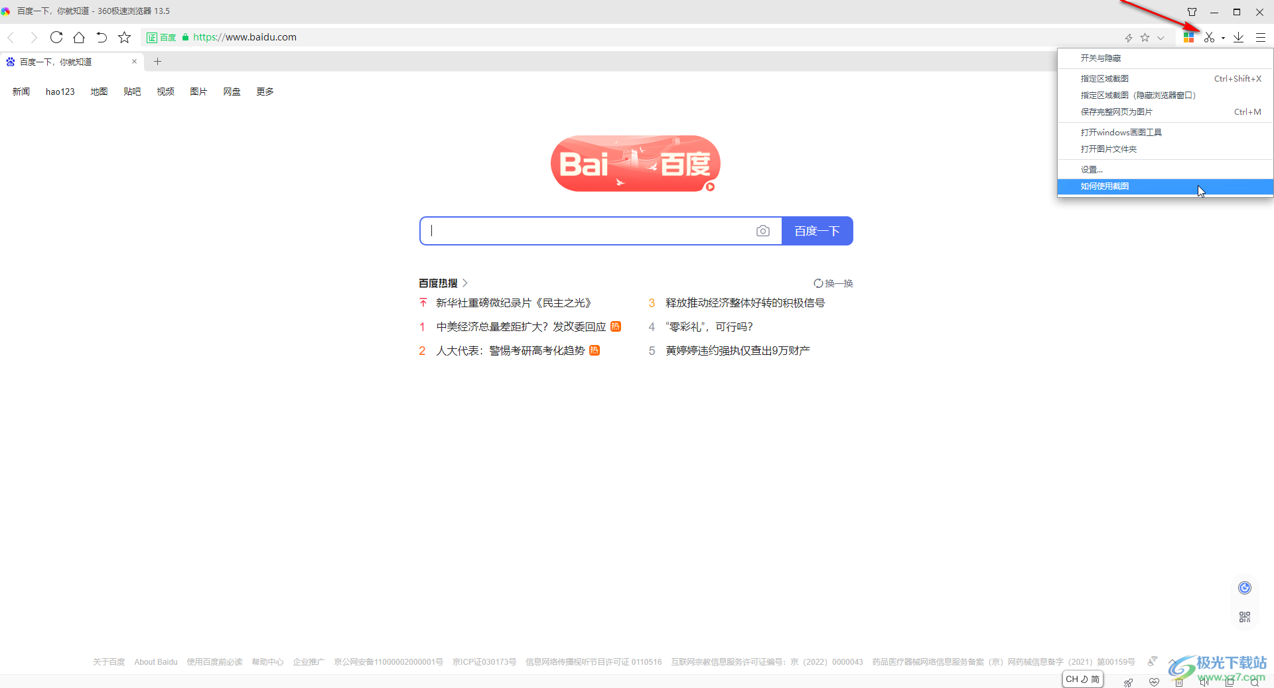Open the 地图 link

99,92
